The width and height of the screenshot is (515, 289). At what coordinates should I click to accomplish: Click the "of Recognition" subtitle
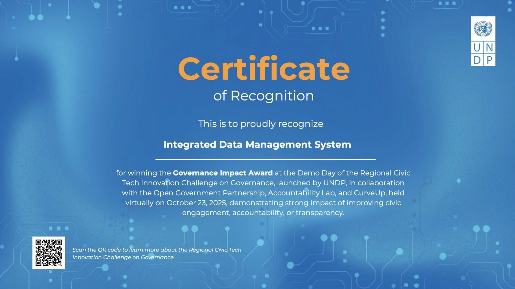click(264, 96)
